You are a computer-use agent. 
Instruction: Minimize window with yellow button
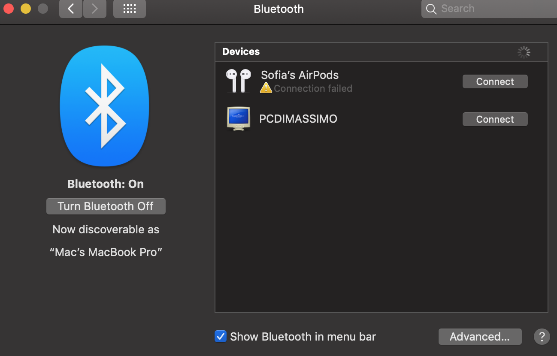coord(26,9)
